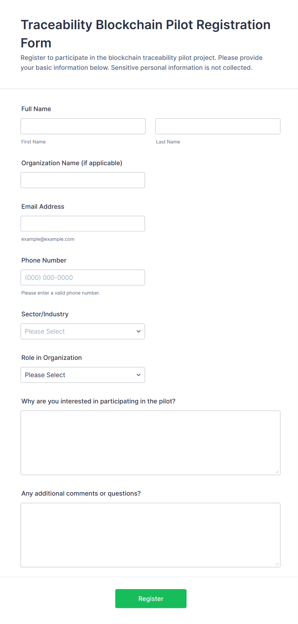Click the "Sector/Industry" label text
298x624 pixels.
pyautogui.click(x=45, y=314)
